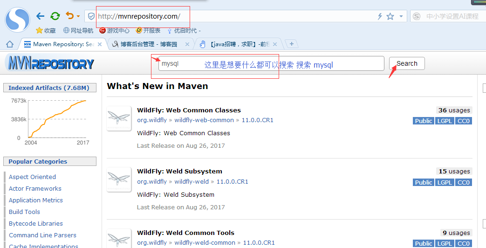
Task: Open Cache Implementations category
Action: [43, 246]
